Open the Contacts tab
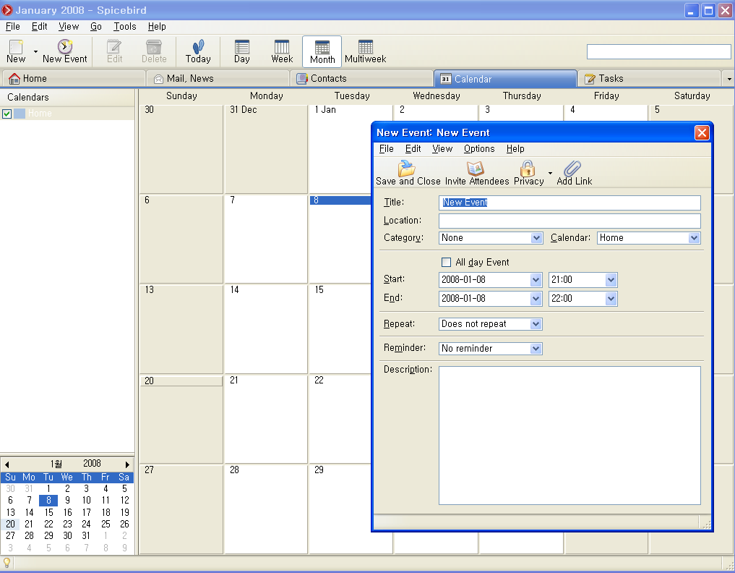 (x=361, y=78)
